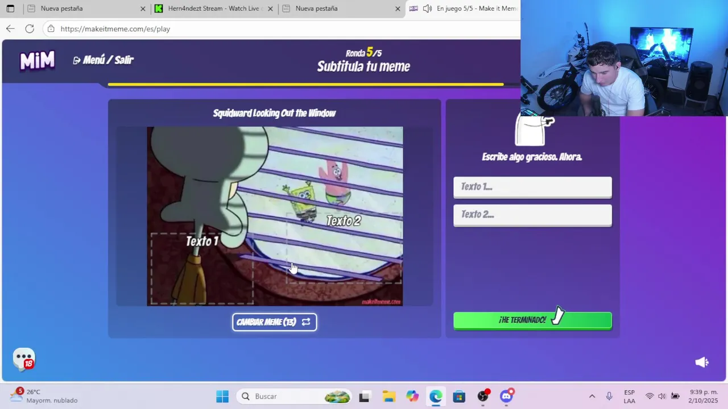Open OBS Studio from the taskbar
Image resolution: width=728 pixels, height=409 pixels.
(x=483, y=397)
